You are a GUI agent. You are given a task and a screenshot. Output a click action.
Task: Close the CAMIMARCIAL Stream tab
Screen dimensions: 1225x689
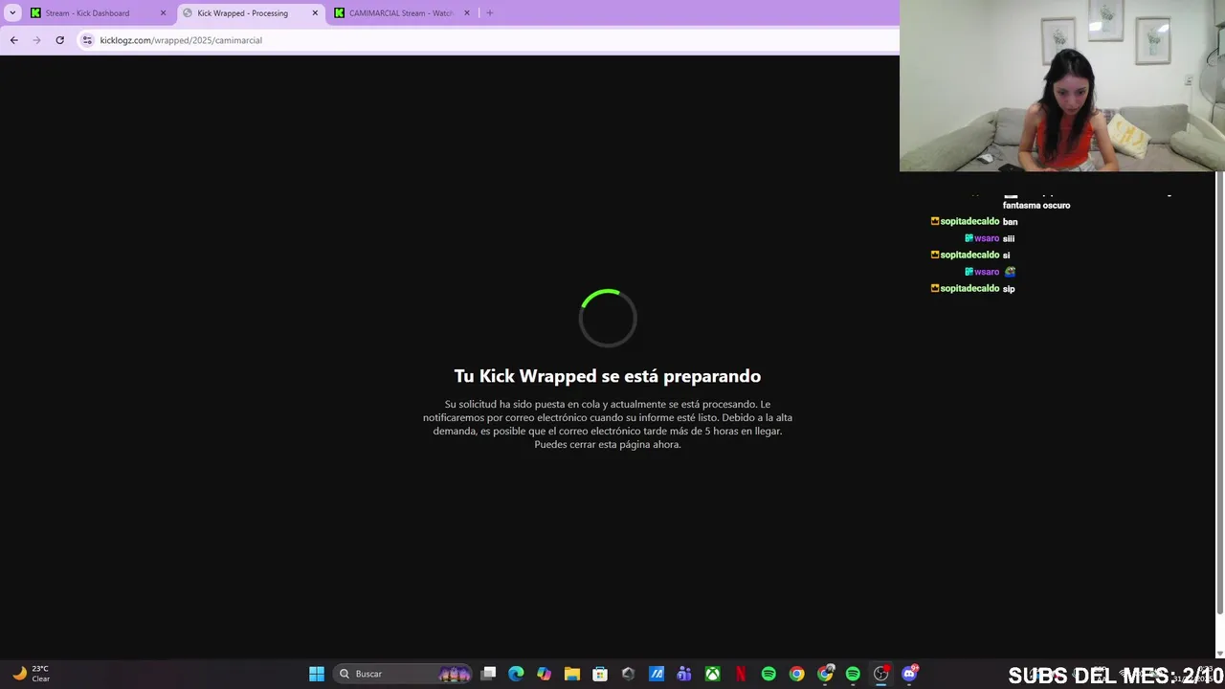pos(467,13)
